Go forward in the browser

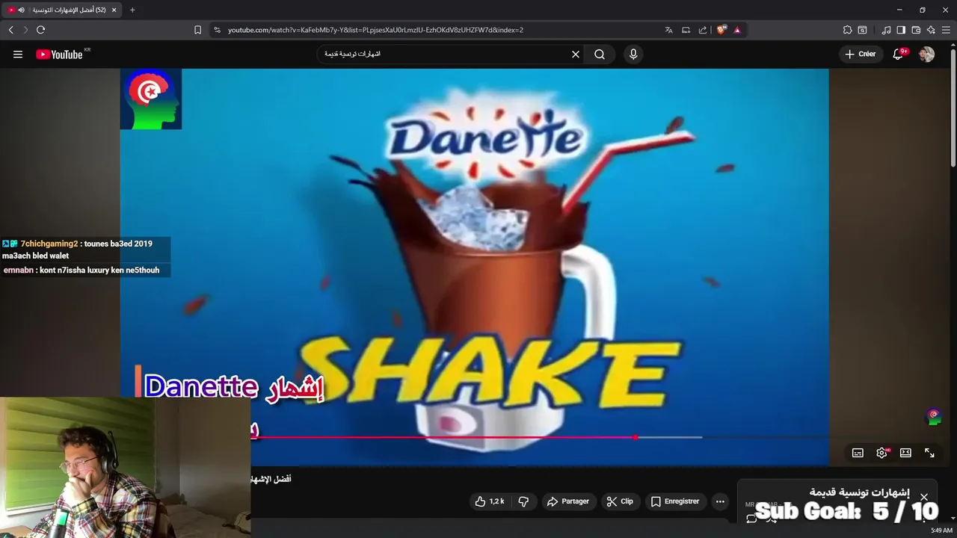point(25,30)
